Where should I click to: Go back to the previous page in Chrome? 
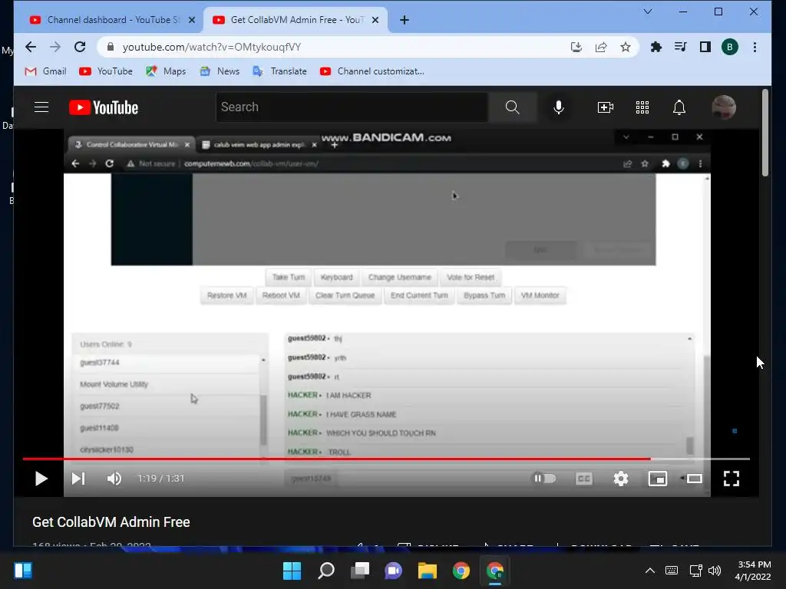click(31, 47)
